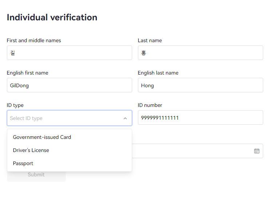Open the calendar date picker icon
The width and height of the screenshot is (277, 204).
click(257, 151)
